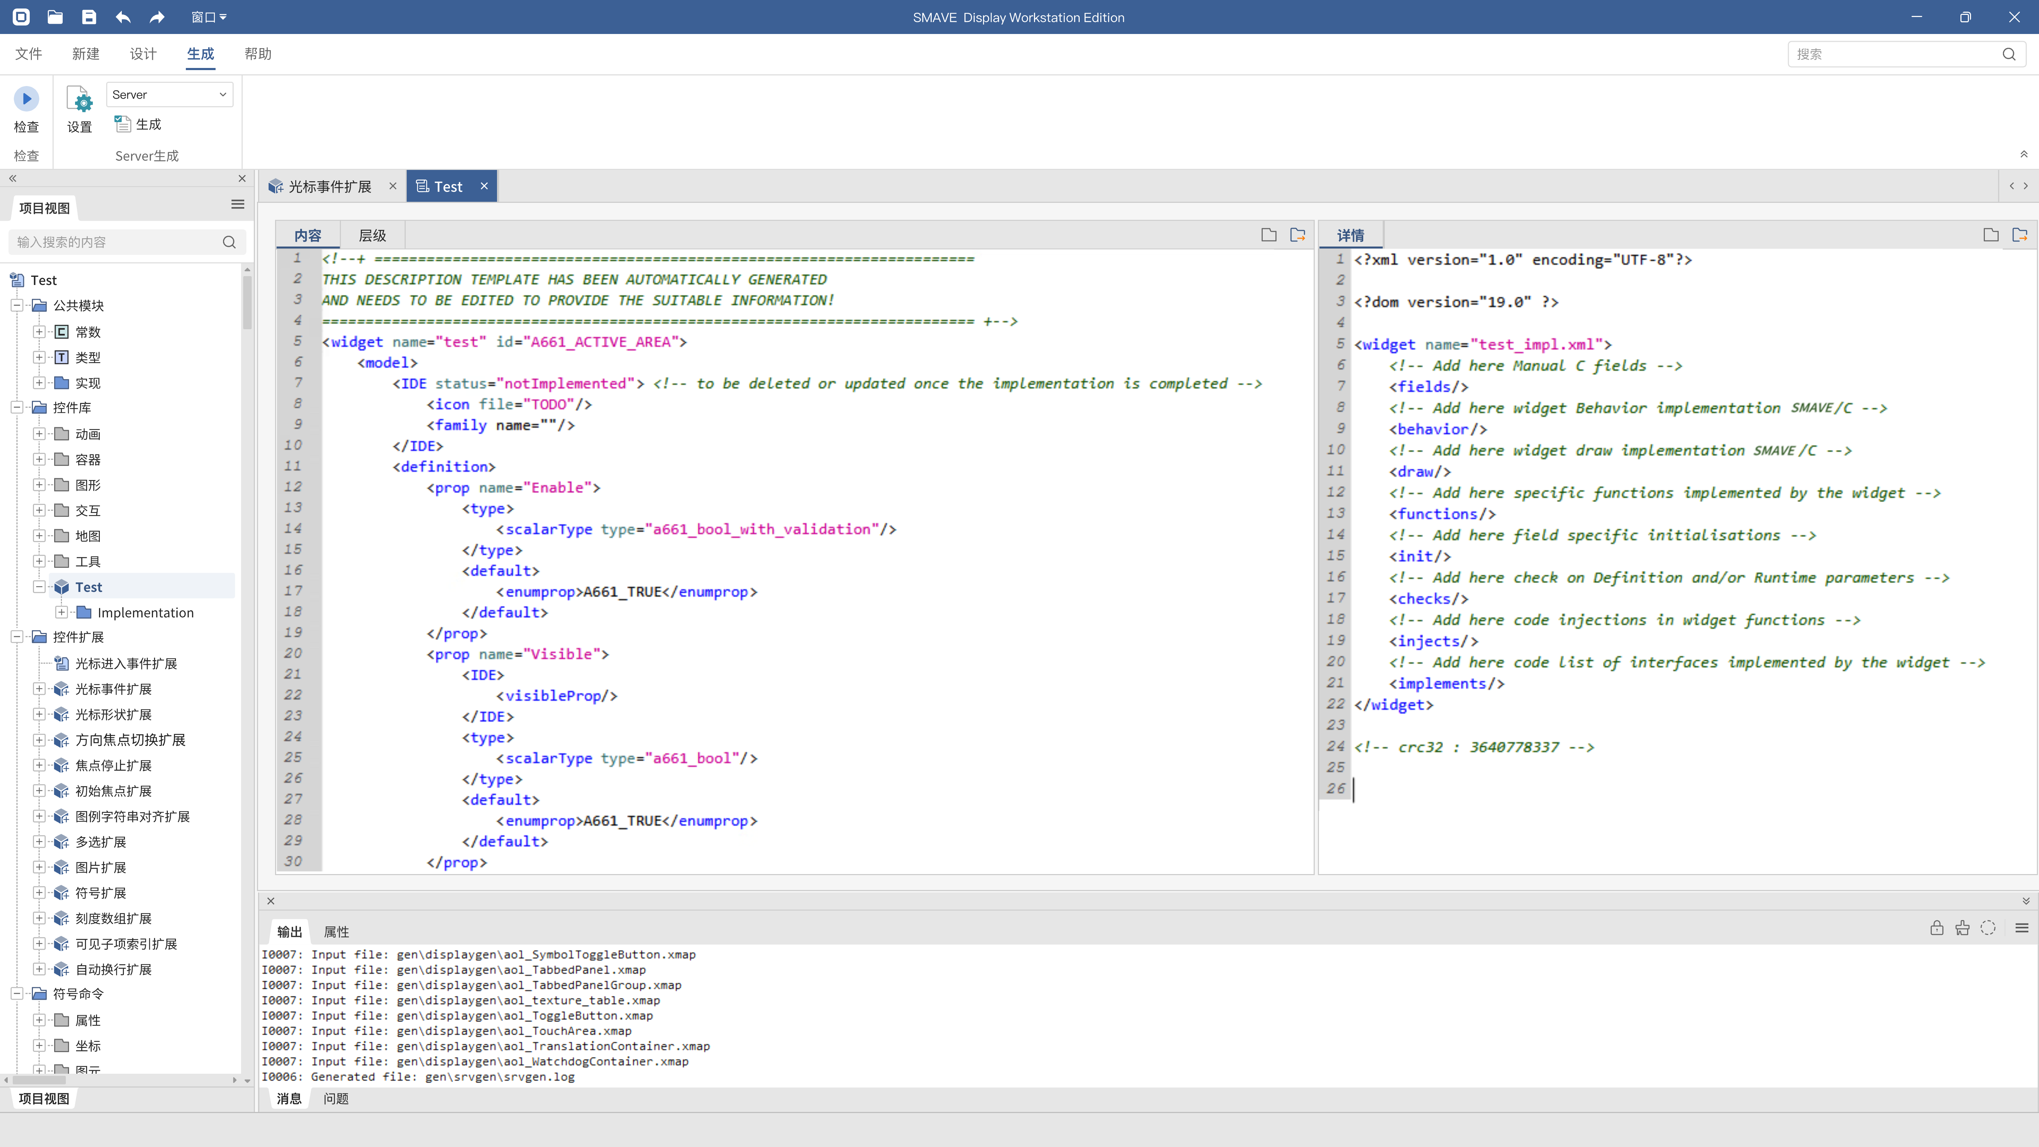
Task: Select the 输出 output tab
Action: click(290, 932)
